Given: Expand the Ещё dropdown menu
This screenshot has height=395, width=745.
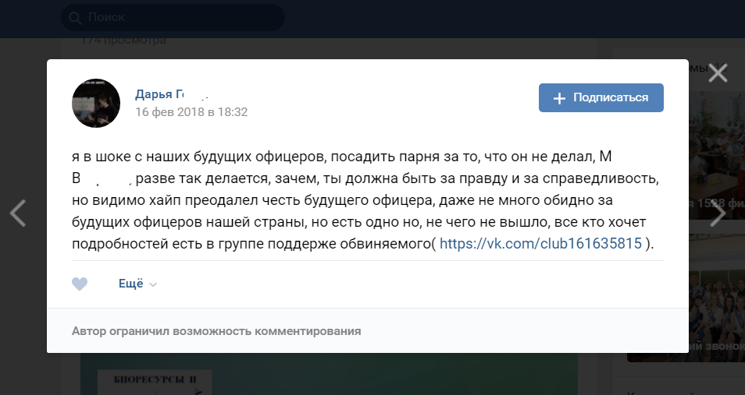Looking at the screenshot, I should click(x=137, y=284).
